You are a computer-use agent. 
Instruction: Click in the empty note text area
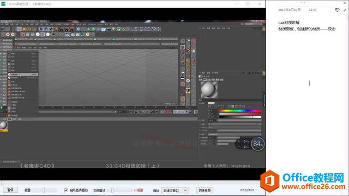(307, 100)
